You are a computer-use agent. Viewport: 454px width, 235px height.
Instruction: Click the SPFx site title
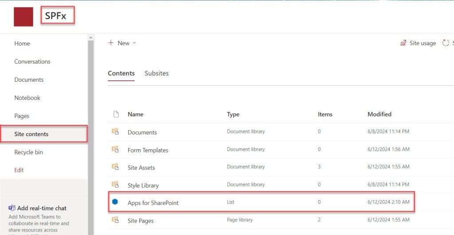click(55, 15)
